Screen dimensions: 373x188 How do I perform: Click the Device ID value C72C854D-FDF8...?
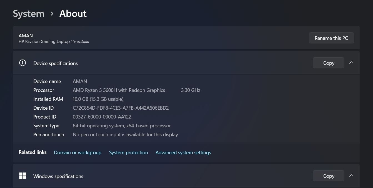click(121, 108)
